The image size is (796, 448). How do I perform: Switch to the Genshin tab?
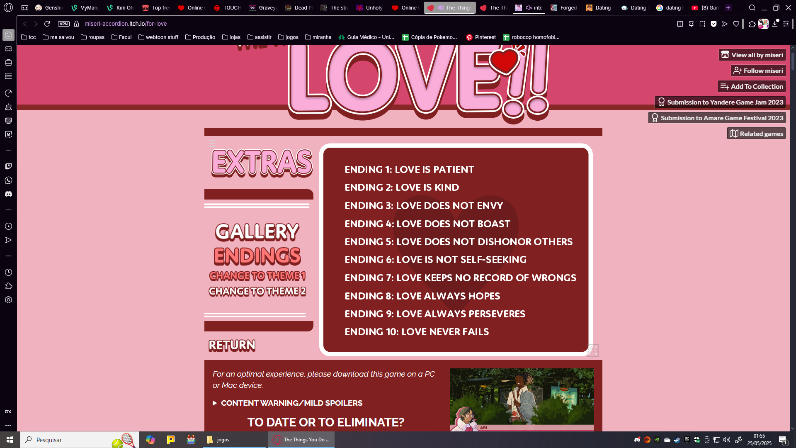49,7
